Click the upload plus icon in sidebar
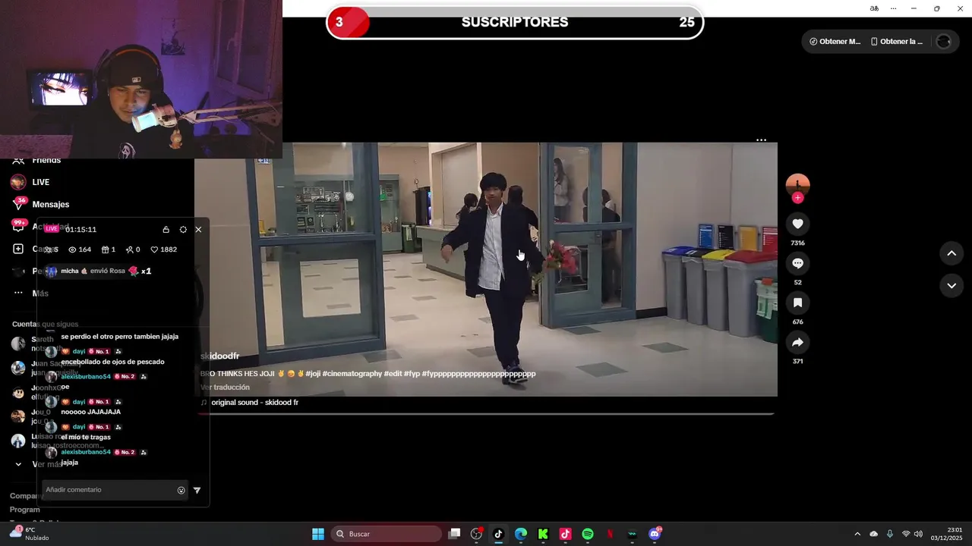 click(x=18, y=249)
